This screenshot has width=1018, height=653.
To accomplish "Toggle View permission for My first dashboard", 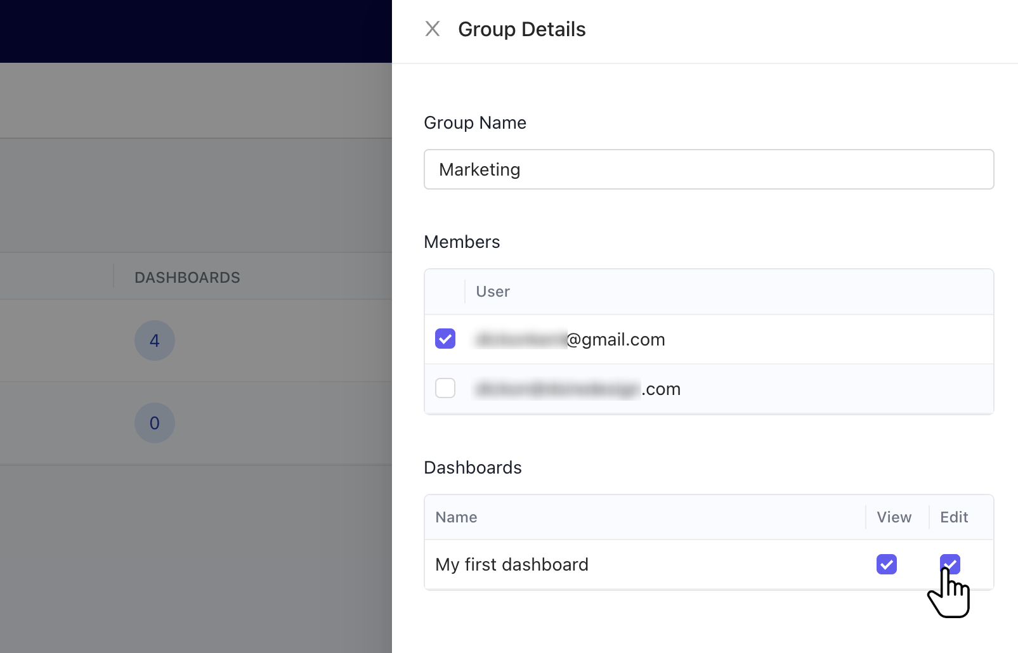I will click(x=886, y=564).
